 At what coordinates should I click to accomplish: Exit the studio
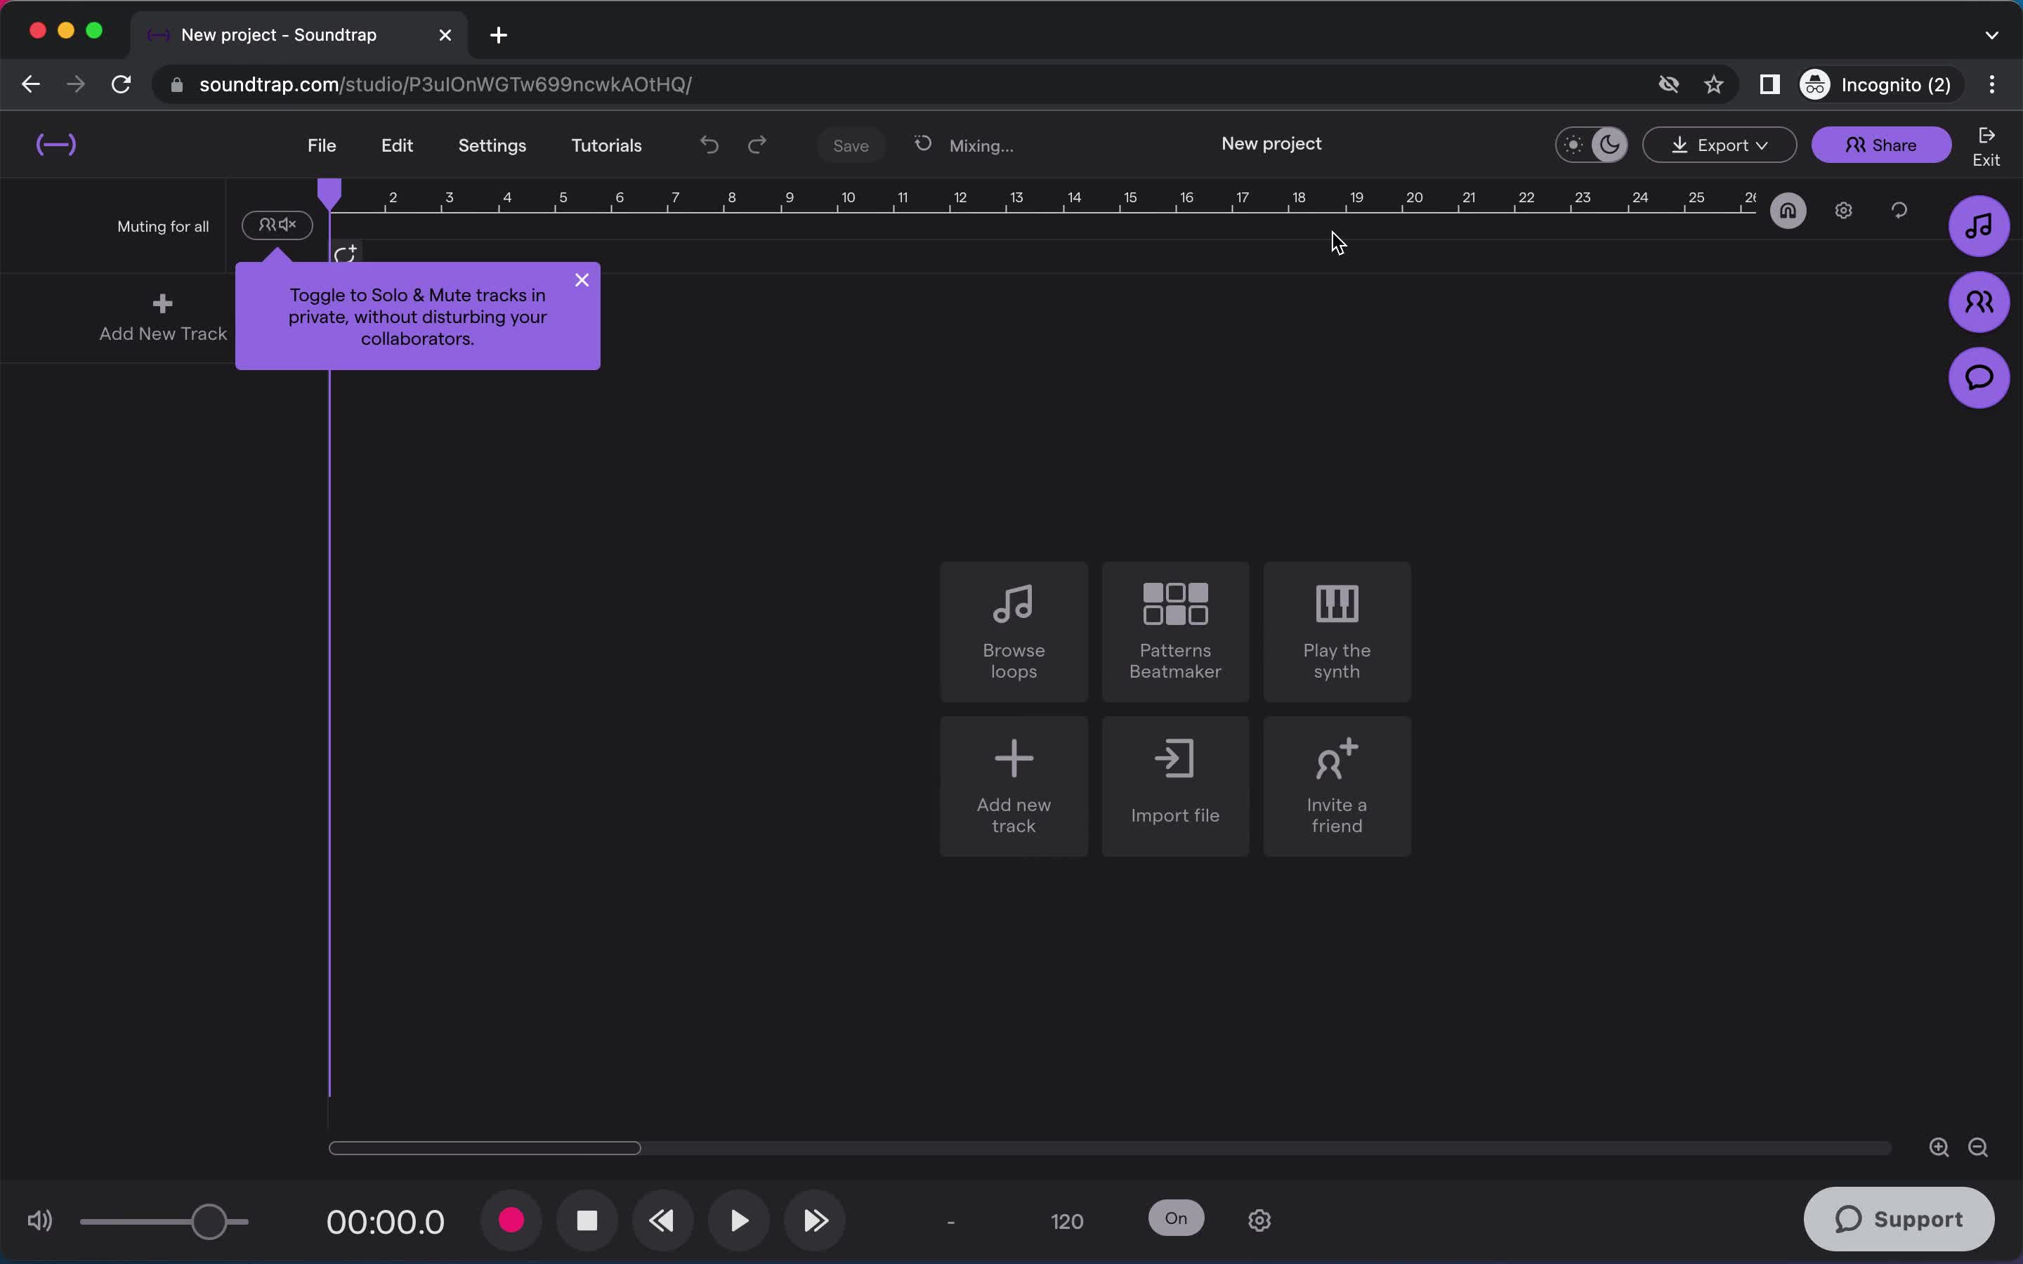(1986, 146)
